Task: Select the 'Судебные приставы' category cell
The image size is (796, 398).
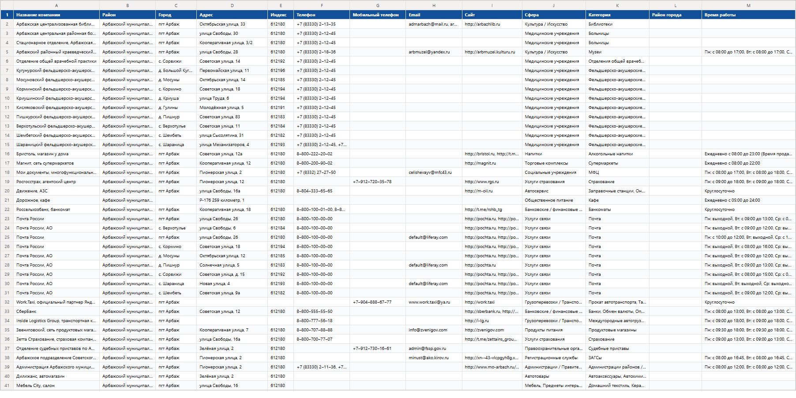Action: click(617, 349)
